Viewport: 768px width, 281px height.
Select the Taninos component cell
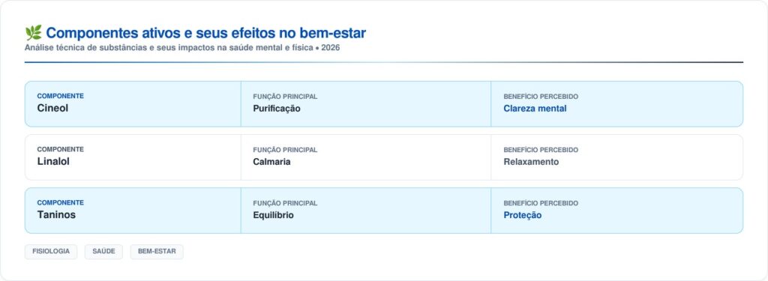tap(133, 211)
